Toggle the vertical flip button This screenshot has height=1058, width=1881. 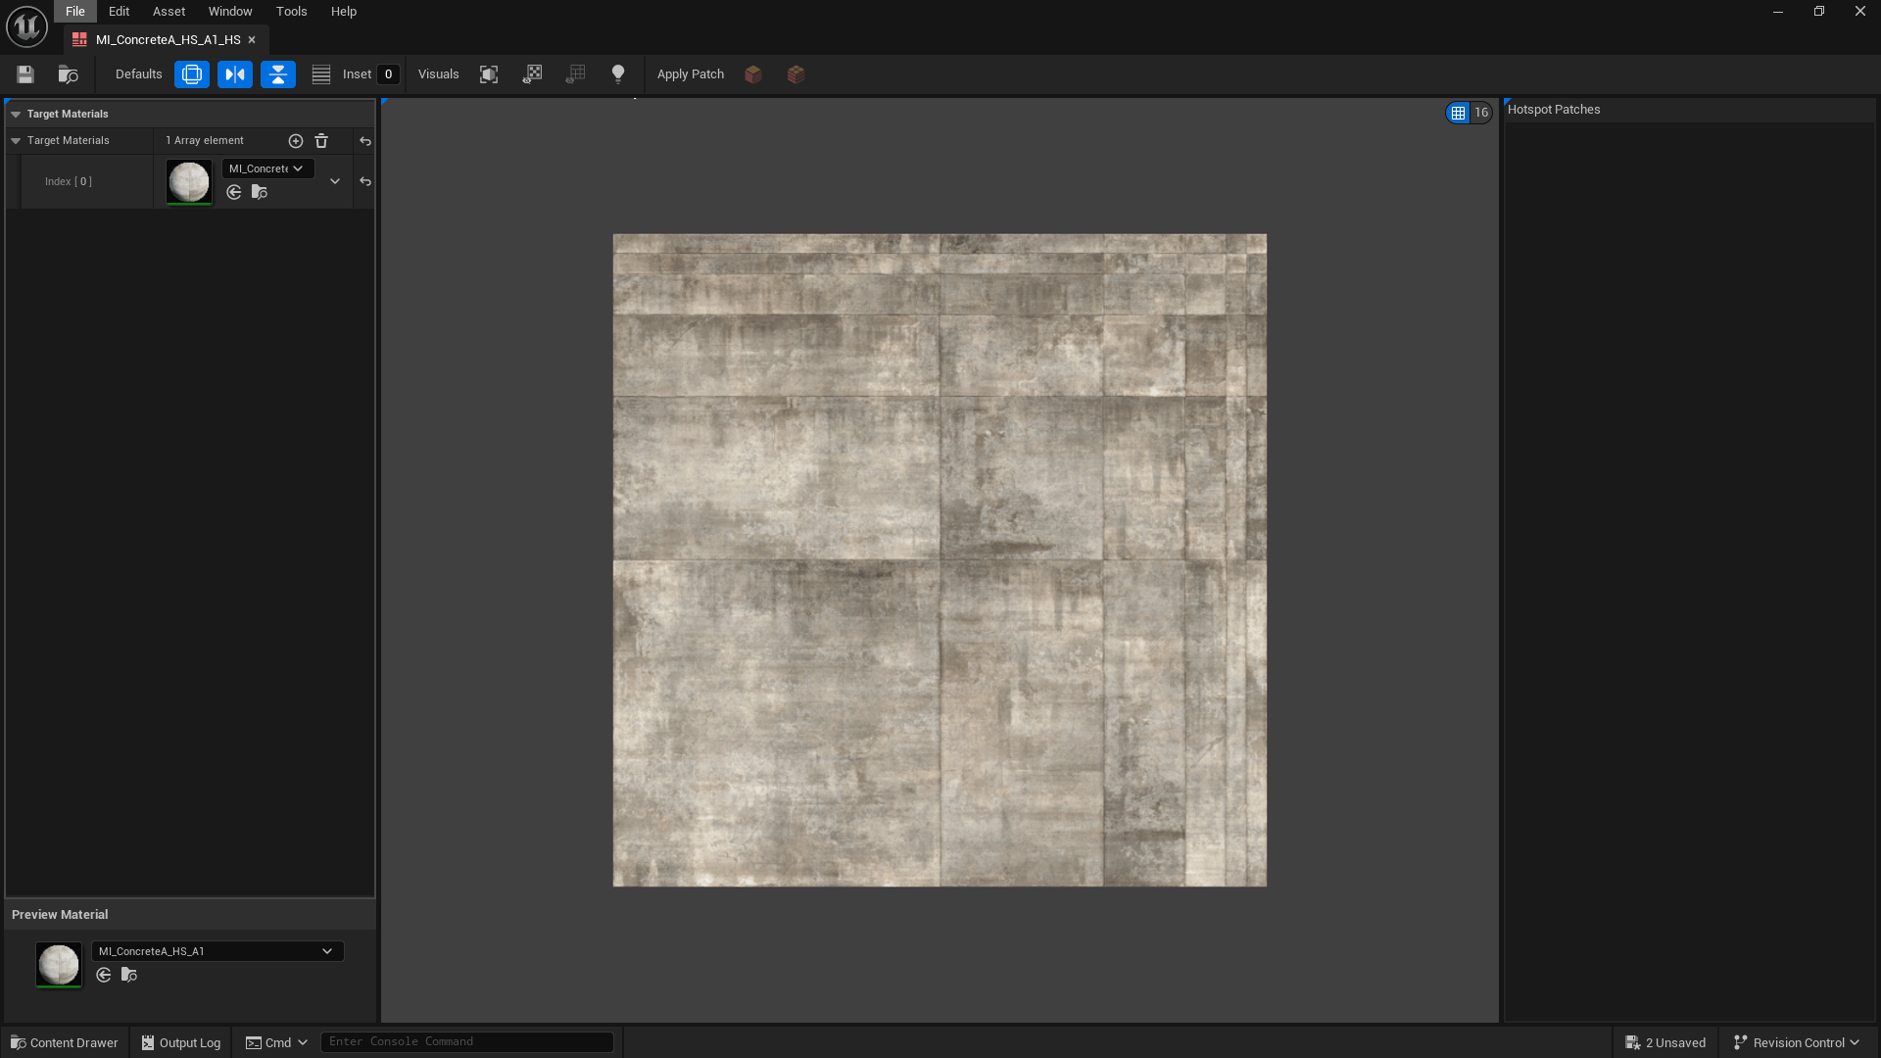(278, 74)
